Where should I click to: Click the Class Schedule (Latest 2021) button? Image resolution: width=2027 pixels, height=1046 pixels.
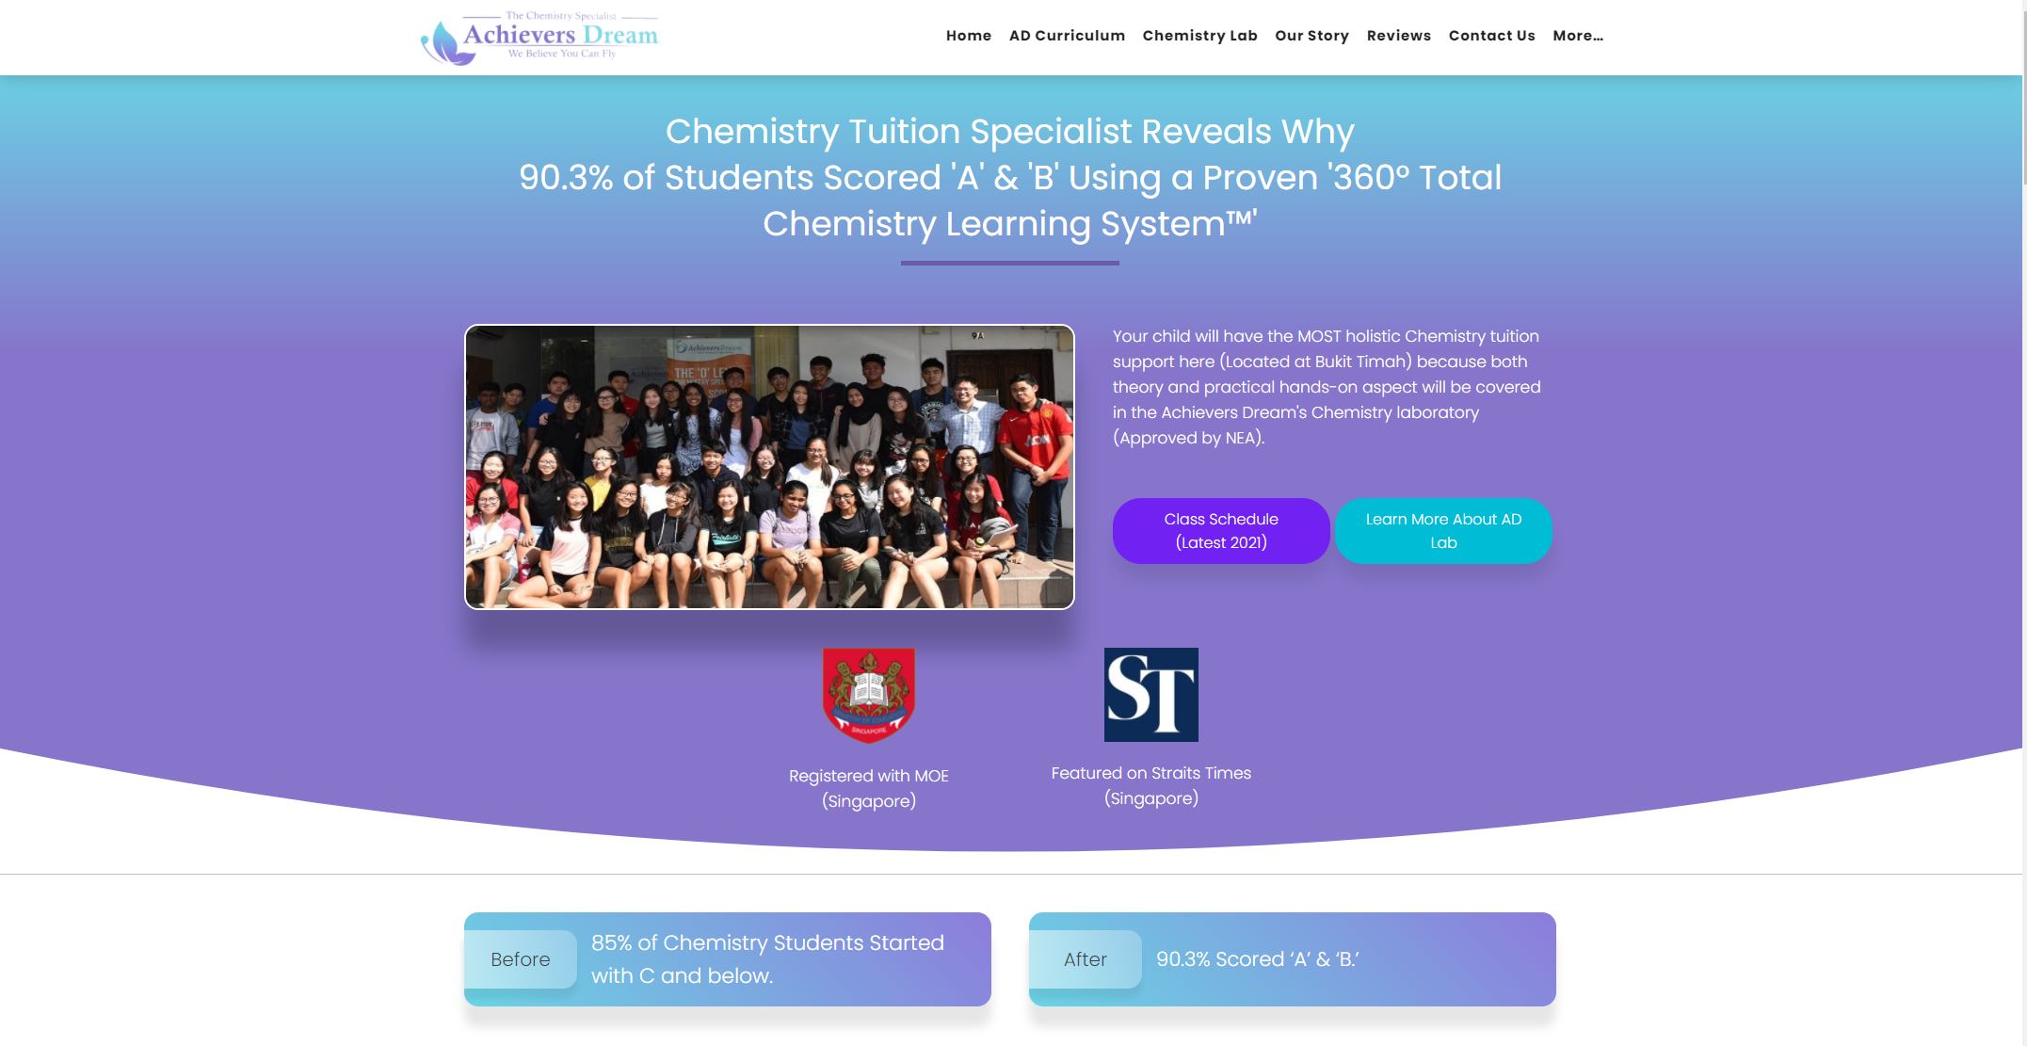1221,530
